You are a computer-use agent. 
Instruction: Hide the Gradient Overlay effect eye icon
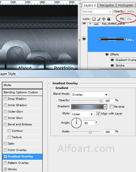[112, 60]
